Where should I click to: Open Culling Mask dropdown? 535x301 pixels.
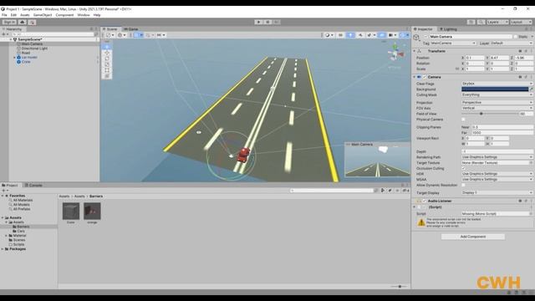497,94
